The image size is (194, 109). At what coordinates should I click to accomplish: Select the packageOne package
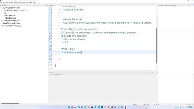pos(10,15)
